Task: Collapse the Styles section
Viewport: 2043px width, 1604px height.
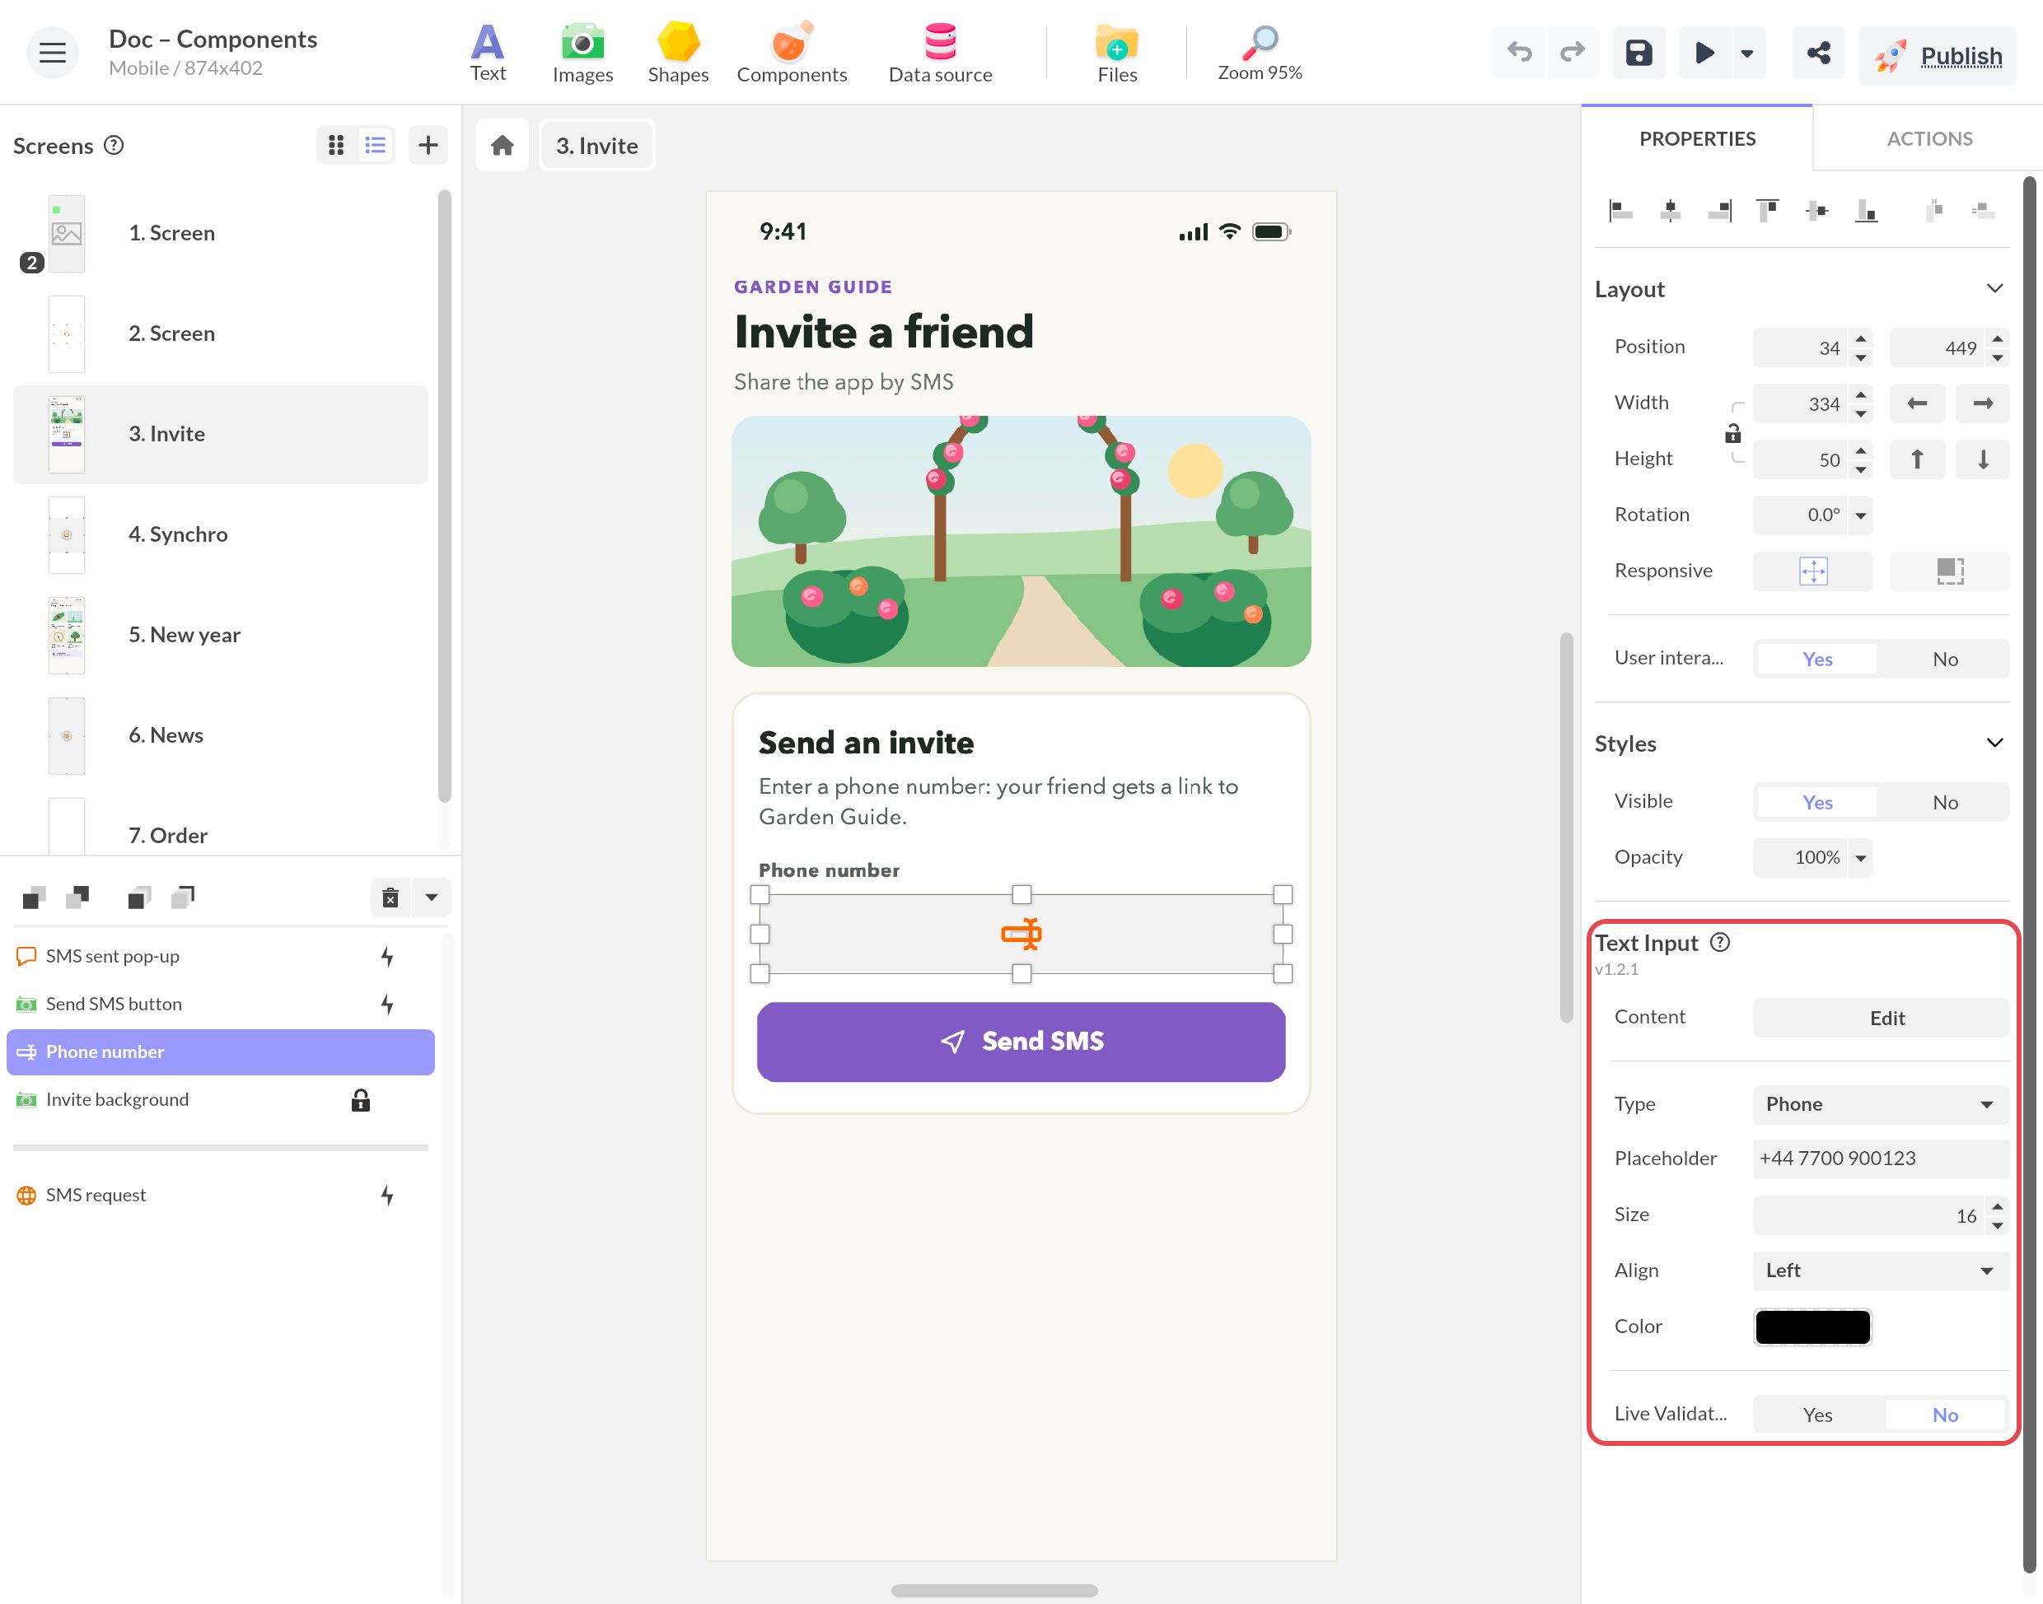Action: tap(1995, 743)
